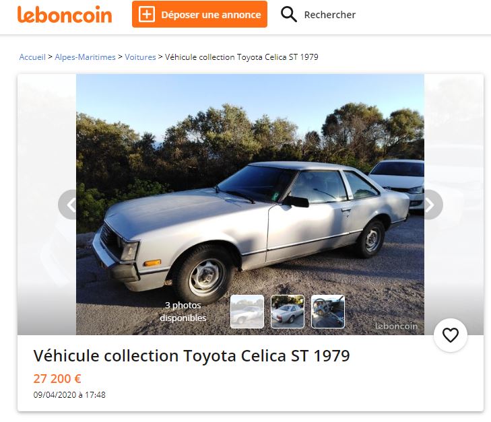Click the posting date 09/04/2020
491x422 pixels.
[69, 395]
